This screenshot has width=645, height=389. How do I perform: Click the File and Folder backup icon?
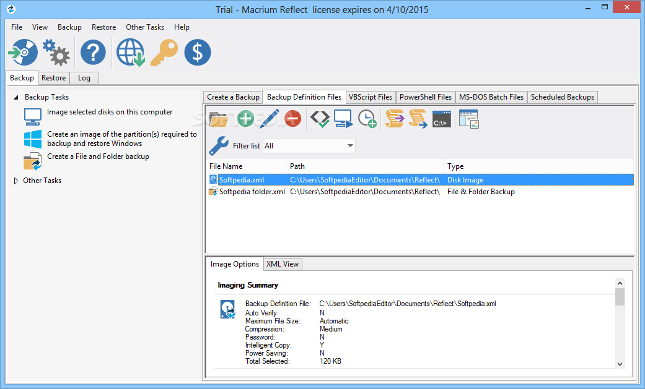click(32, 161)
